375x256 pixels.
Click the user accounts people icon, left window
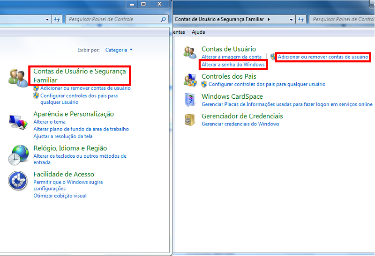pos(18,78)
